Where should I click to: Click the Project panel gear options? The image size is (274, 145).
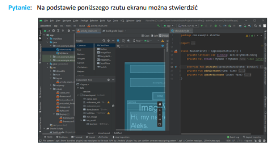pyautogui.click(x=69, y=31)
